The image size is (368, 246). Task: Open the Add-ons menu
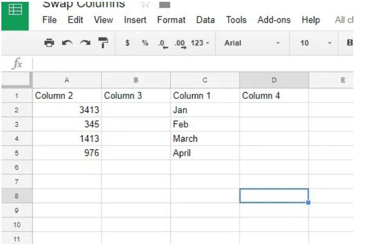(x=274, y=20)
